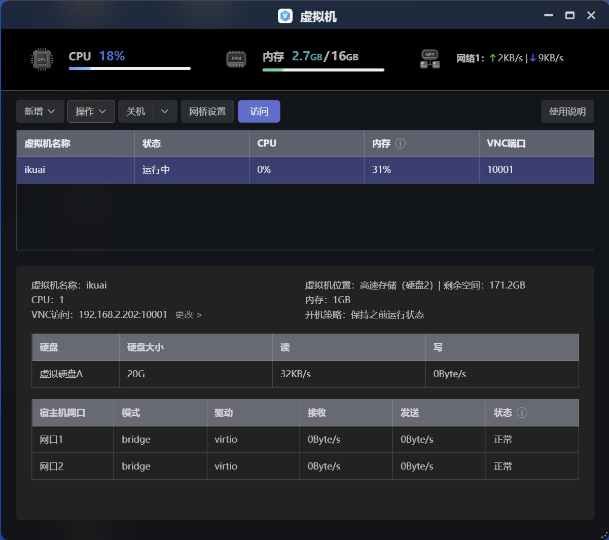
Task: Click the NET network icon
Action: coord(429,59)
